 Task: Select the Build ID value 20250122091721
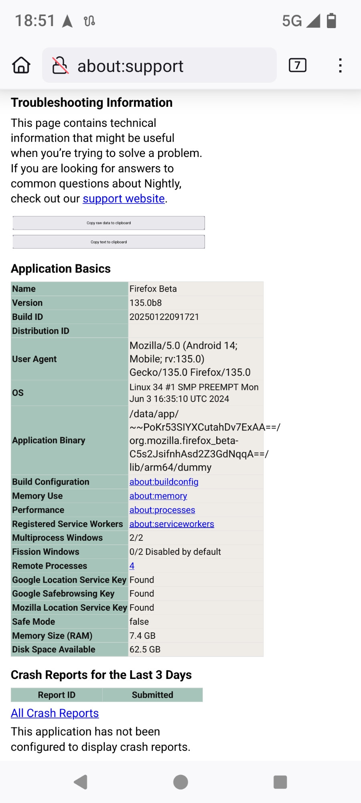[164, 317]
